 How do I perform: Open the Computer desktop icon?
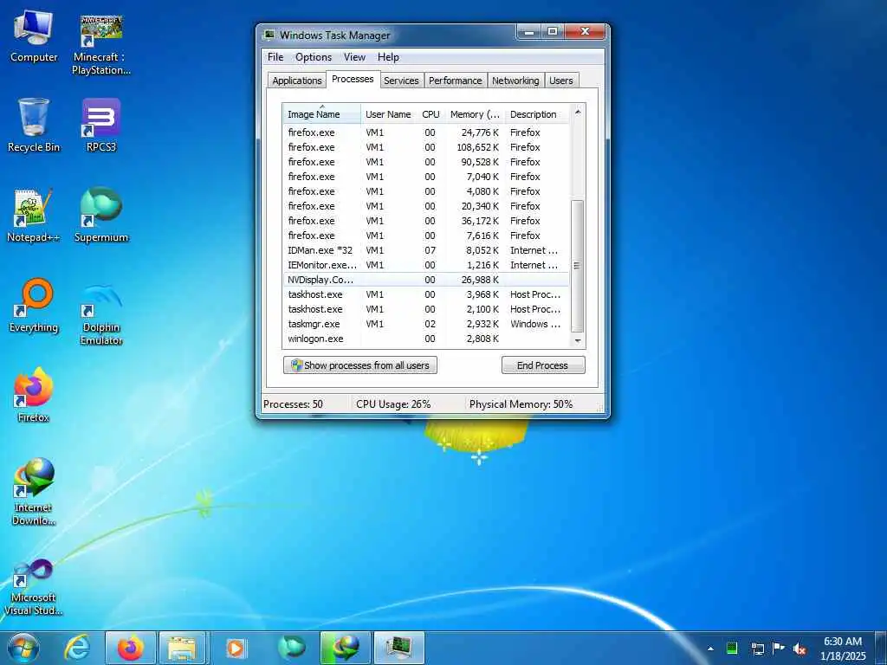pyautogui.click(x=34, y=36)
